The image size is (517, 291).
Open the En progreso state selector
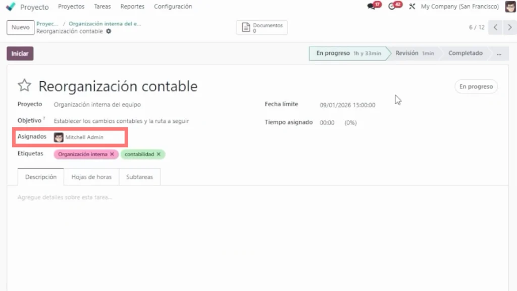(476, 86)
